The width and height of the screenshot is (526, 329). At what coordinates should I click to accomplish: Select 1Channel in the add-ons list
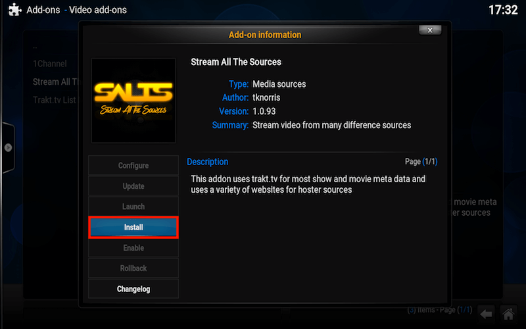point(48,64)
